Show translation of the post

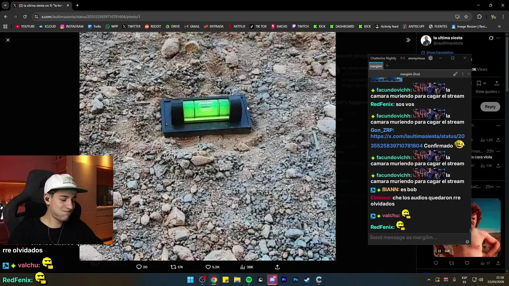(x=439, y=52)
